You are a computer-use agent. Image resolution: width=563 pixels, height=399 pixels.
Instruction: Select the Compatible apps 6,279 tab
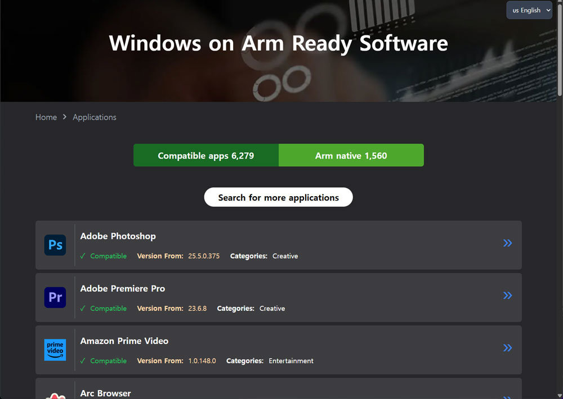206,155
